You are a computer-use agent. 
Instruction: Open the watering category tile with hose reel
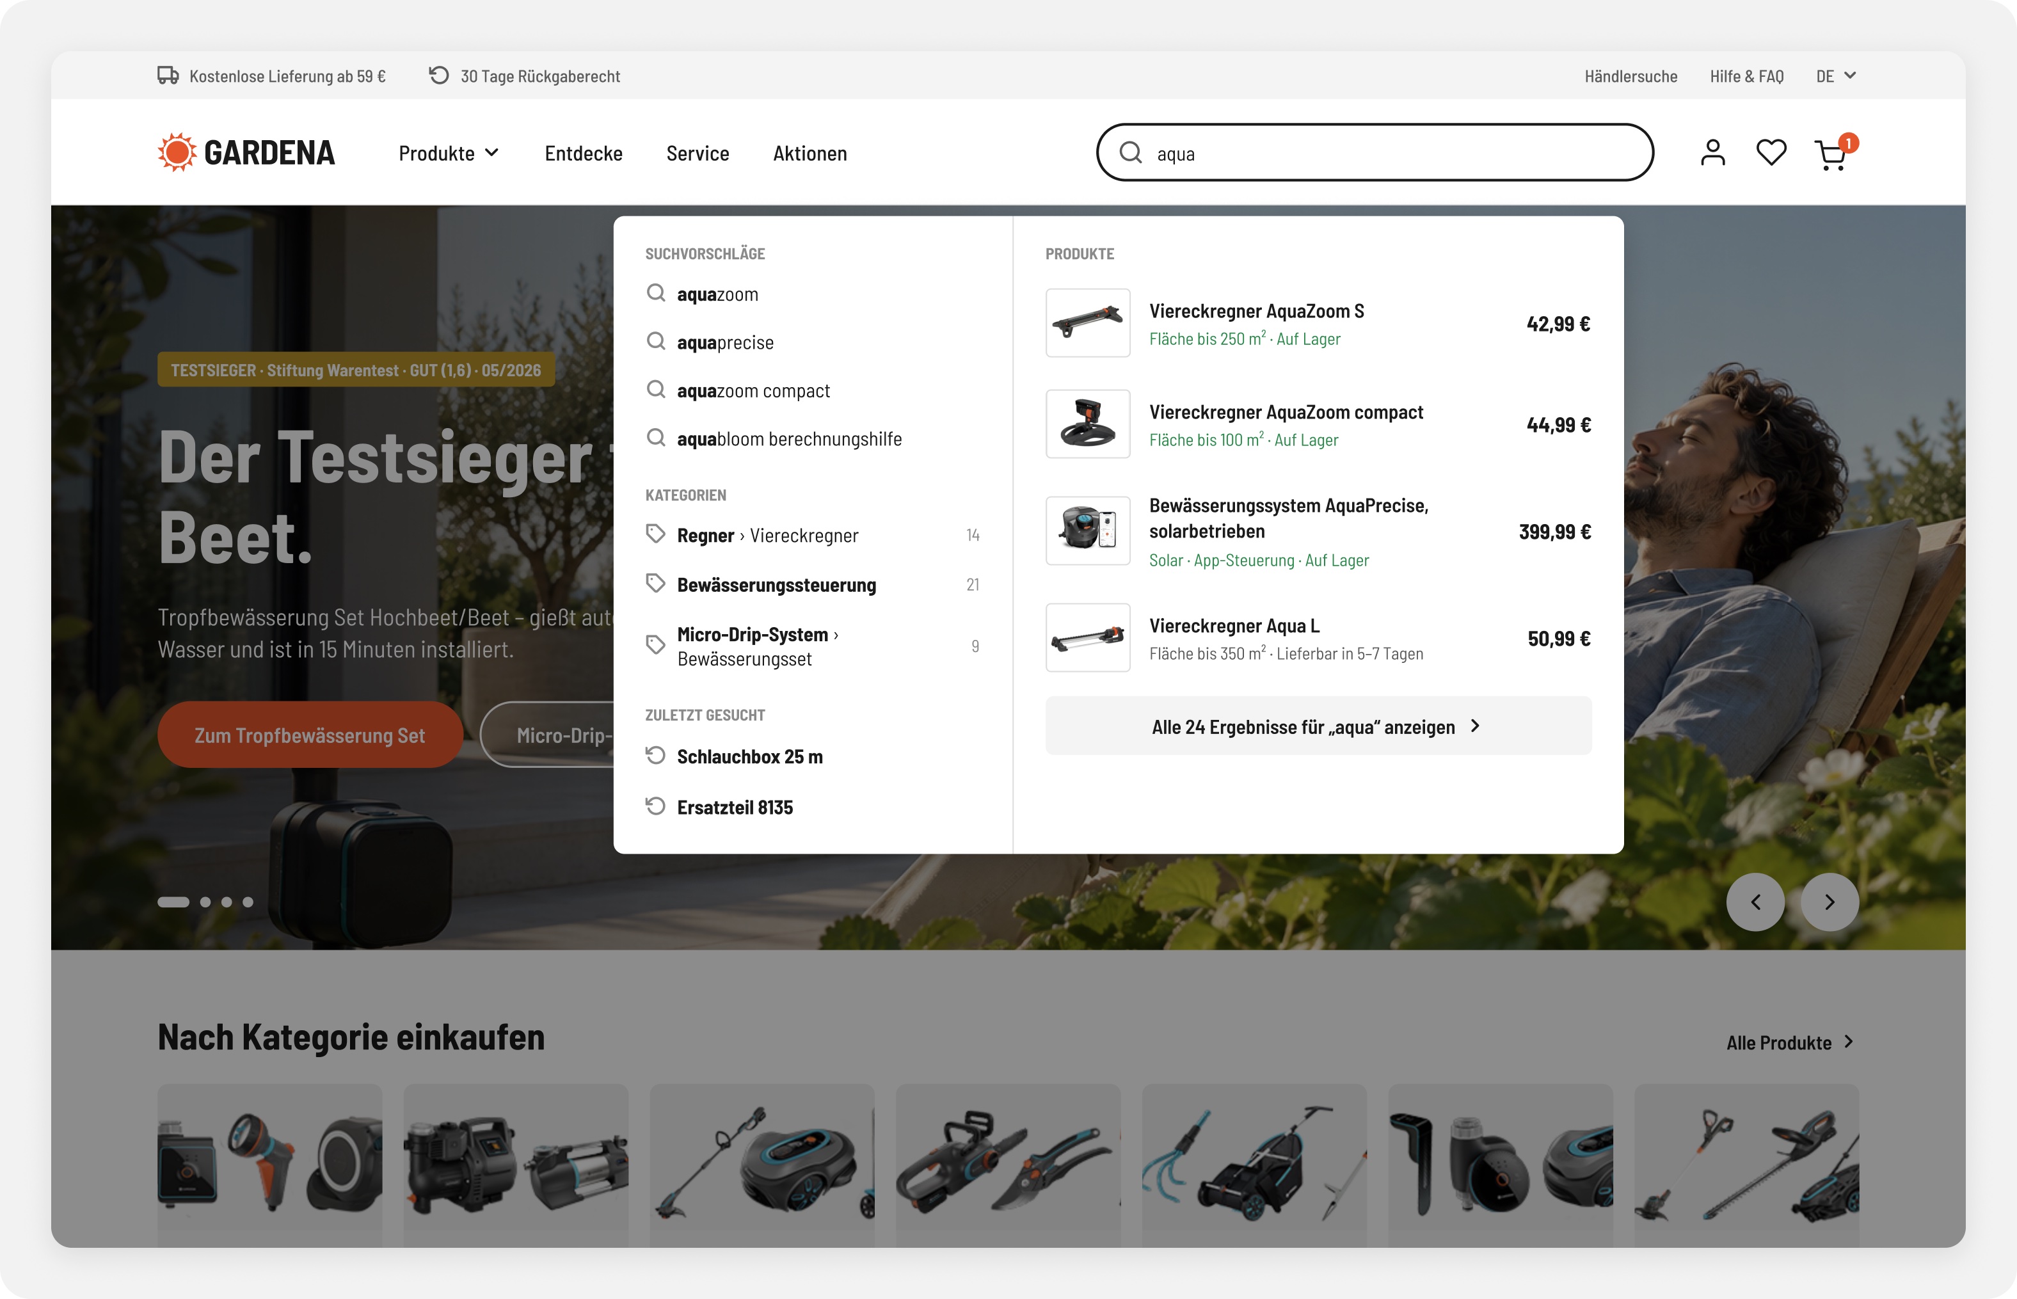(x=270, y=1165)
